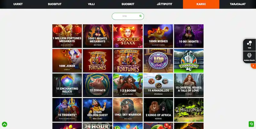
Task: Launch 2 Kings of Africa game
Action: pos(158,110)
